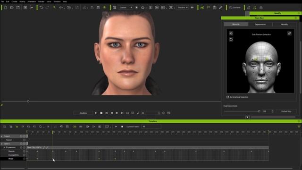Open the Render menu

click(x=41, y=1)
